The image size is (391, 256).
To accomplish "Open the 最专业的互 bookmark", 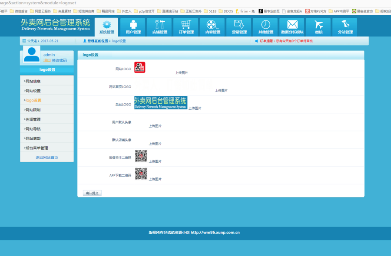I will (x=269, y=11).
